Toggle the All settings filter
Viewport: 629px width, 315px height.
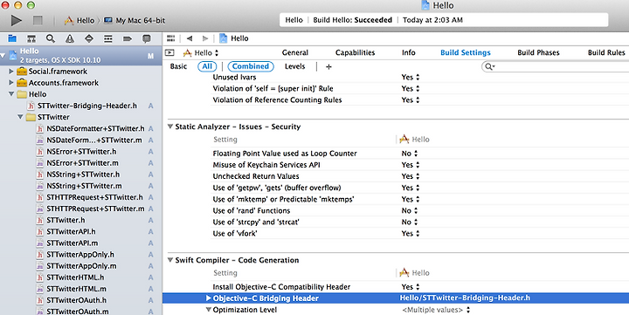[x=207, y=66]
